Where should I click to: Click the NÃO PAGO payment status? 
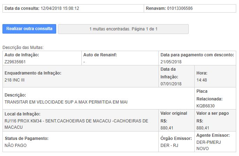tap(16, 145)
